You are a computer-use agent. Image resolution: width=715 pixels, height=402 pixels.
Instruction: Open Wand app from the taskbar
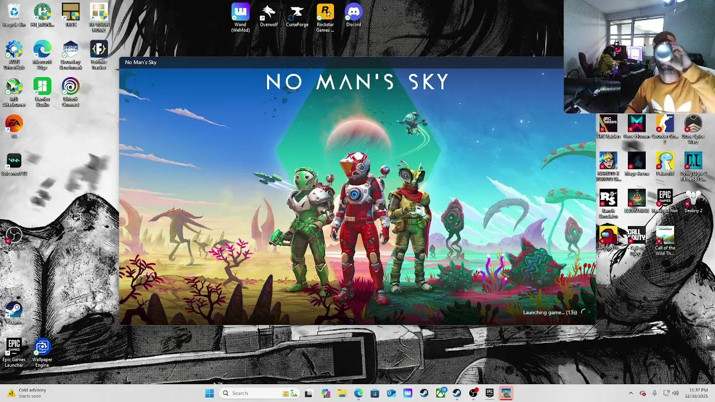pyautogui.click(x=408, y=393)
